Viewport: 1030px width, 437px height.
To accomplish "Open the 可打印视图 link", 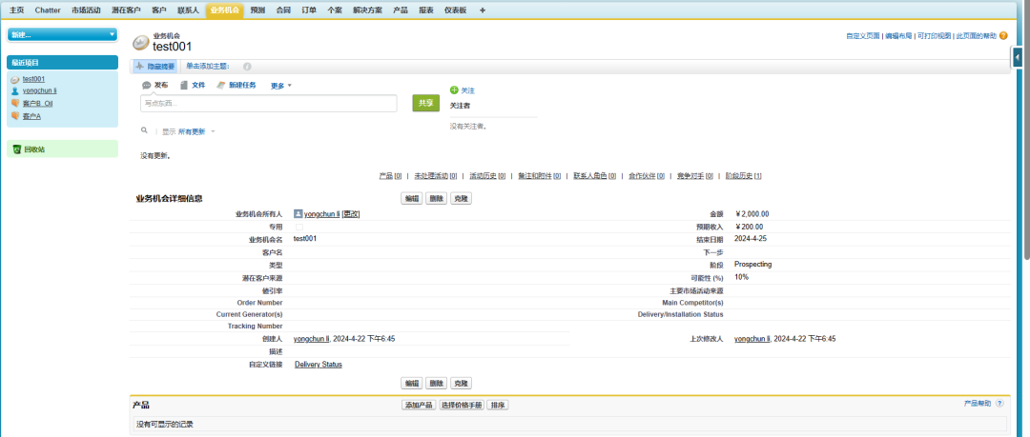I will click(934, 36).
